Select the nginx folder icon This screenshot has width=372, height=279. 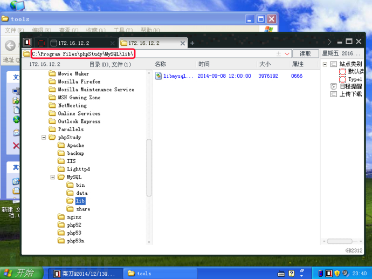point(61,217)
